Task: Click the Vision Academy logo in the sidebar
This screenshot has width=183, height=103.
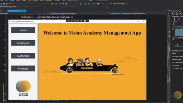Action: coord(23,88)
